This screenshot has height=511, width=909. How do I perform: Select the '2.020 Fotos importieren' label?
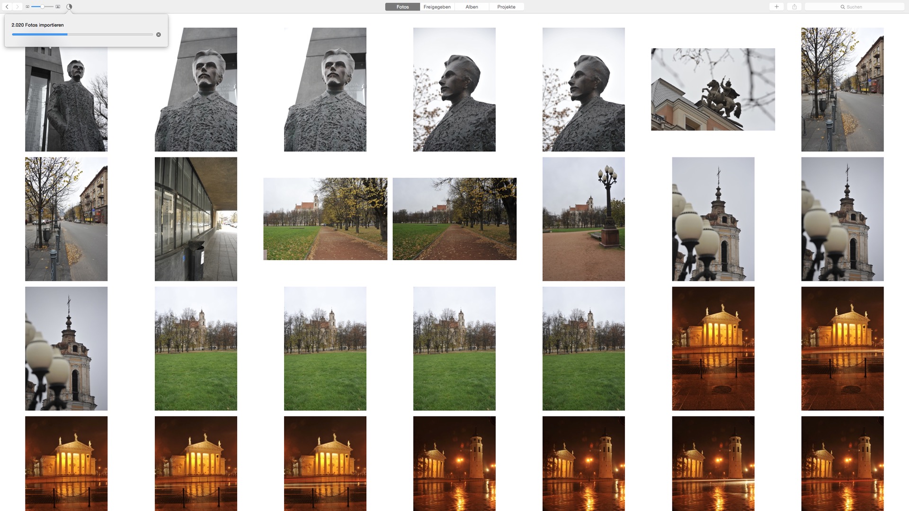[38, 25]
